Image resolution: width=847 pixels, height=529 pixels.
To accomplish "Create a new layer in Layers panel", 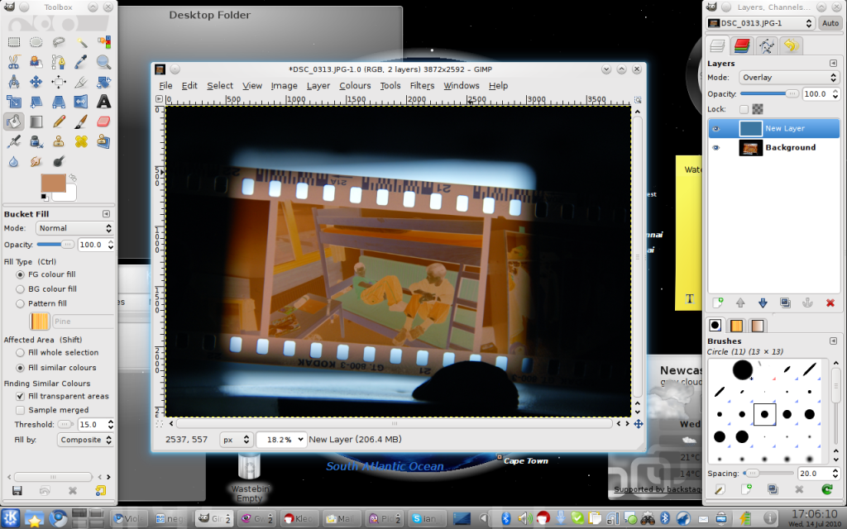I will point(717,303).
